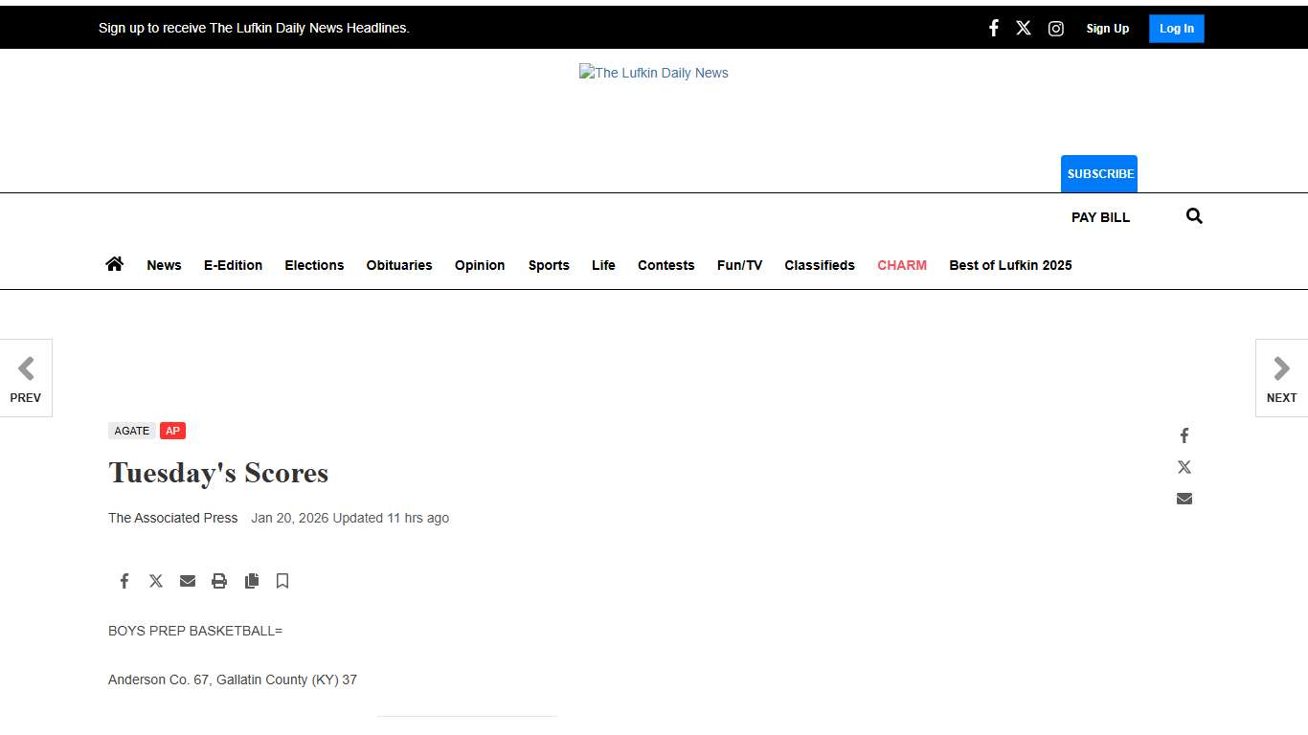Click The Lufkin Daily News logo
This screenshot has width=1308, height=735.
pyautogui.click(x=654, y=73)
